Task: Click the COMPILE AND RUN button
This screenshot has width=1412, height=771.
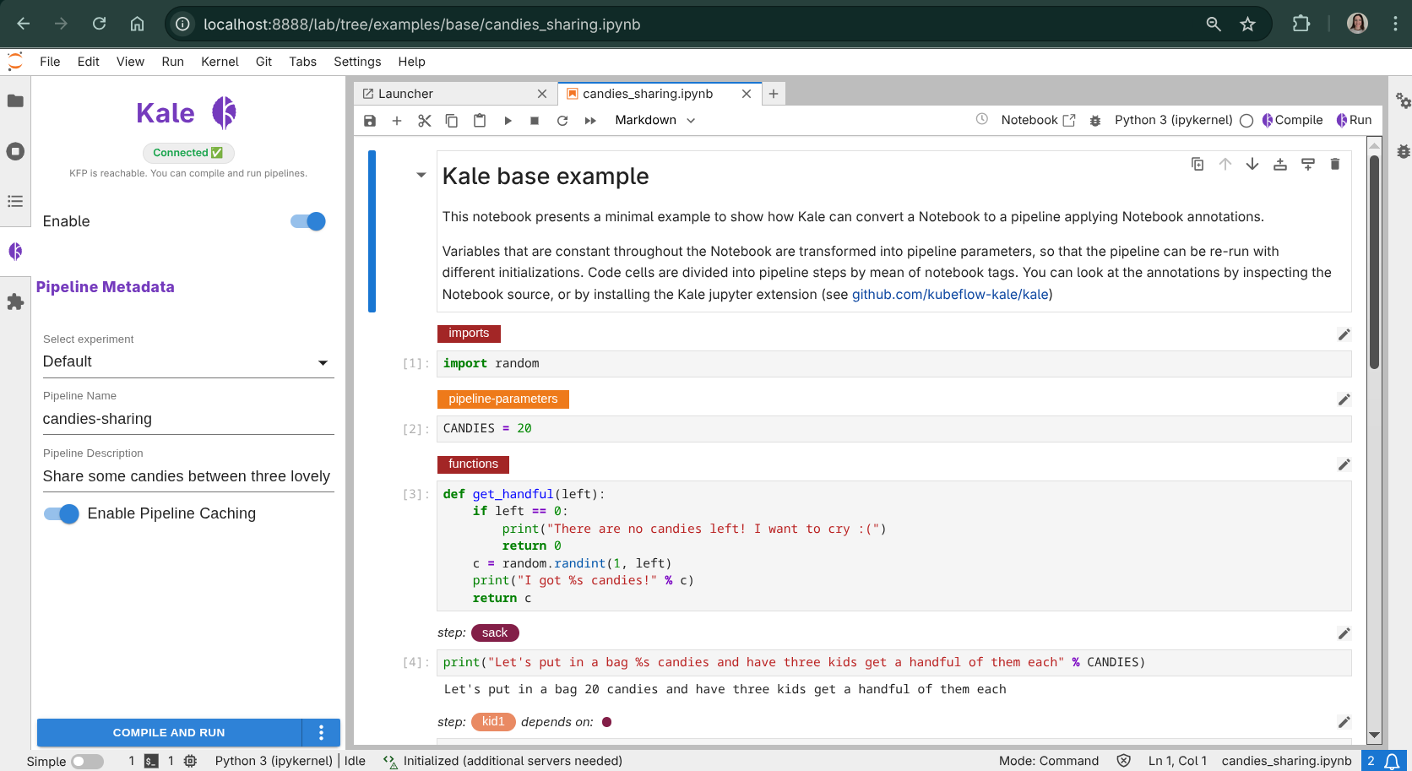Action: click(169, 733)
